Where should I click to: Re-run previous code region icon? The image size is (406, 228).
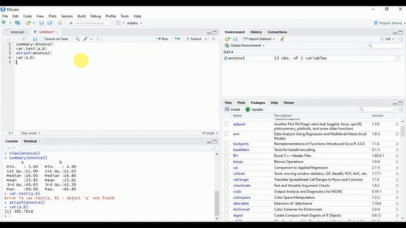177,39
